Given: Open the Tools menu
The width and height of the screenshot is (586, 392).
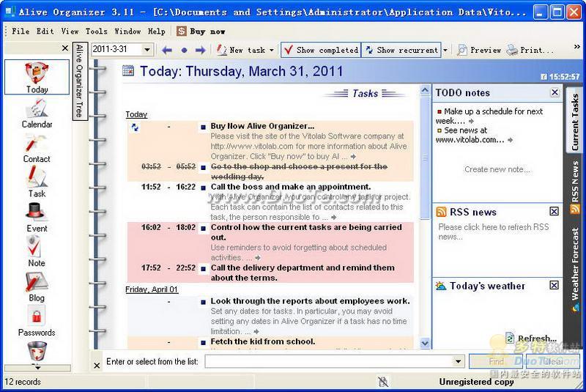Looking at the screenshot, I should point(96,31).
